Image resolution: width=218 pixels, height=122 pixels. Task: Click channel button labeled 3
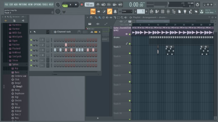point(42,50)
